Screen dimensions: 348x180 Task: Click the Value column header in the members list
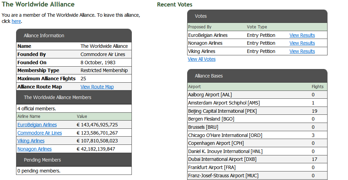pos(82,116)
